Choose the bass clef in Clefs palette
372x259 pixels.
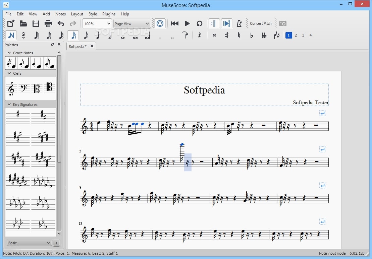[24, 88]
